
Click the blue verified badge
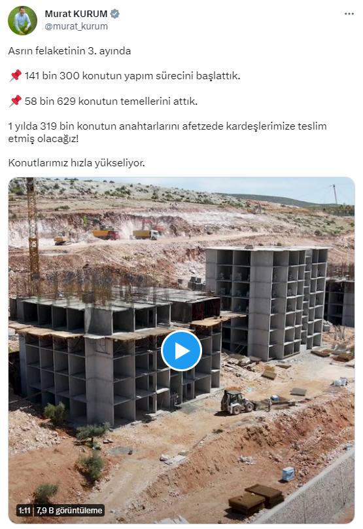115,14
